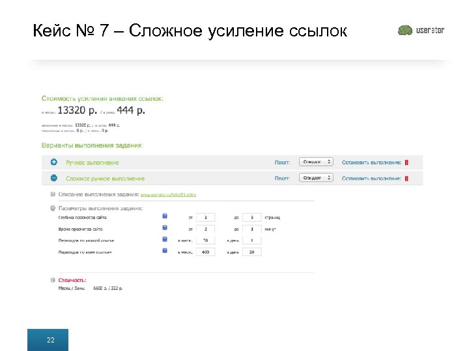The height and width of the screenshot is (351, 469).
Task: Click red pause icon in Сложное ручное выполнение row
Action: (406, 179)
